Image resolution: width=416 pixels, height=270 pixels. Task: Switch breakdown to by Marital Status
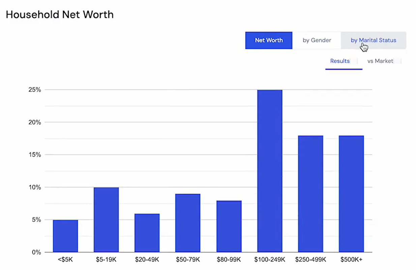(x=373, y=40)
